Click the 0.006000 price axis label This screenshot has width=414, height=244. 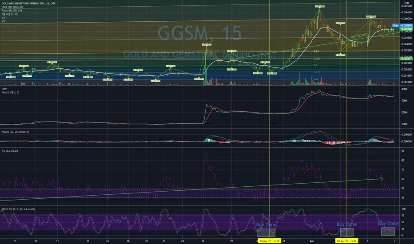[406, 19]
